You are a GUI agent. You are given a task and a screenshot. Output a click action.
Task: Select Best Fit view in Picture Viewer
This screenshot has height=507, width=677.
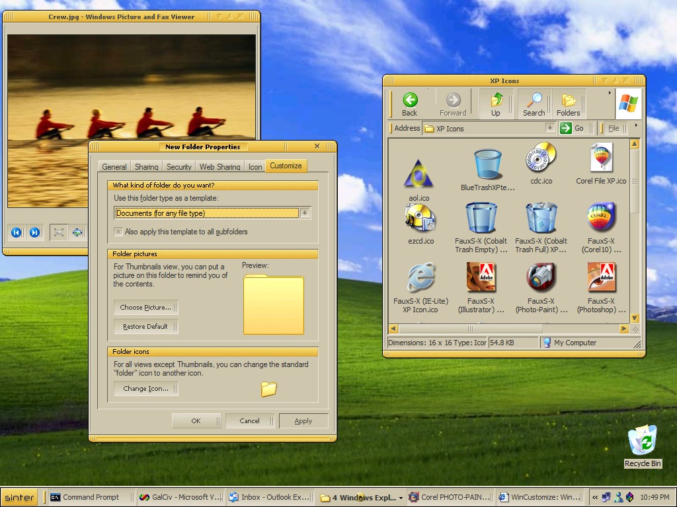click(59, 233)
